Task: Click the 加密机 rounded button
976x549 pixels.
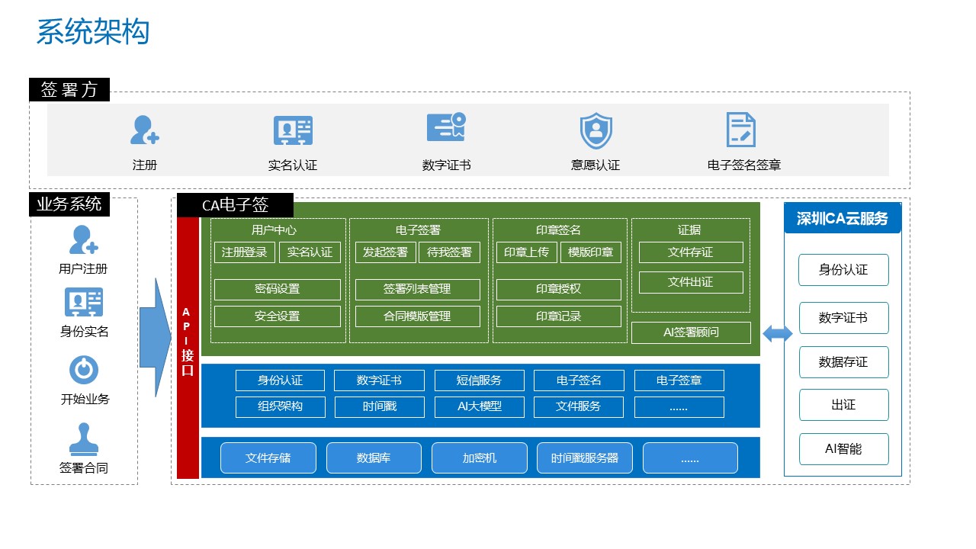Action: [479, 457]
